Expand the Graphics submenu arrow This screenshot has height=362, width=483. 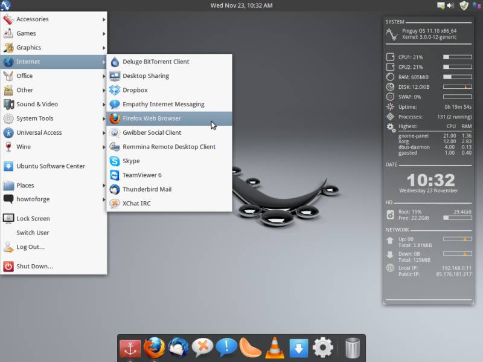pos(104,48)
